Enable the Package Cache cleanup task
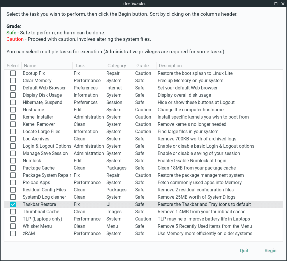287x261 pixels. 13,168
